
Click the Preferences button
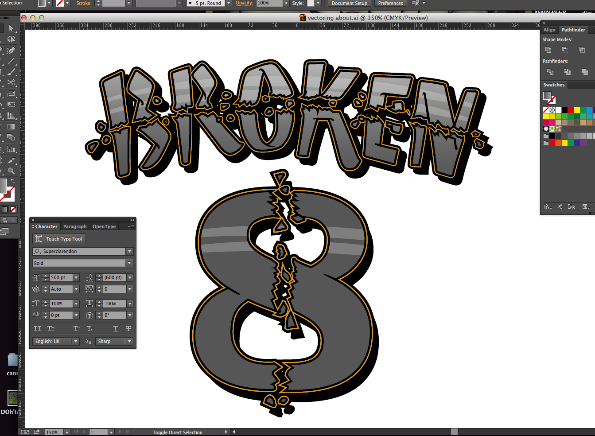point(390,3)
